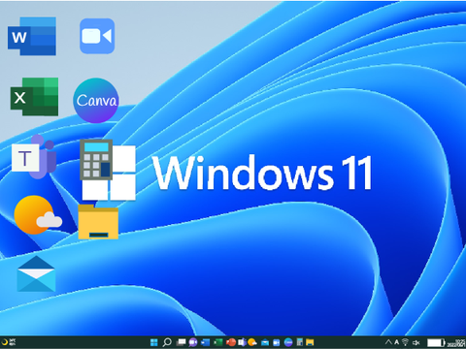Open the Mail desktop icon
This screenshot has height=349, width=466.
point(36,273)
